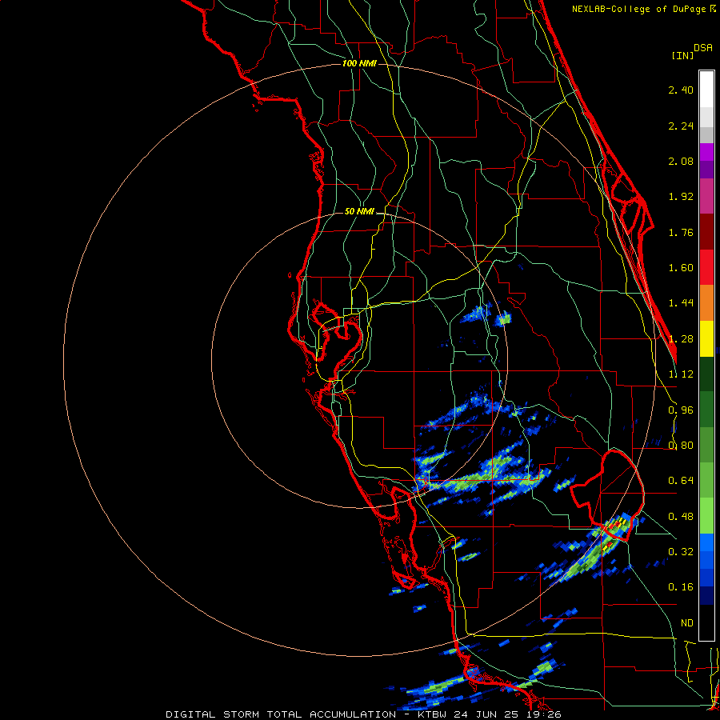Pick the yellow swatch in the legend
The width and height of the screenshot is (720, 720).
point(706,339)
